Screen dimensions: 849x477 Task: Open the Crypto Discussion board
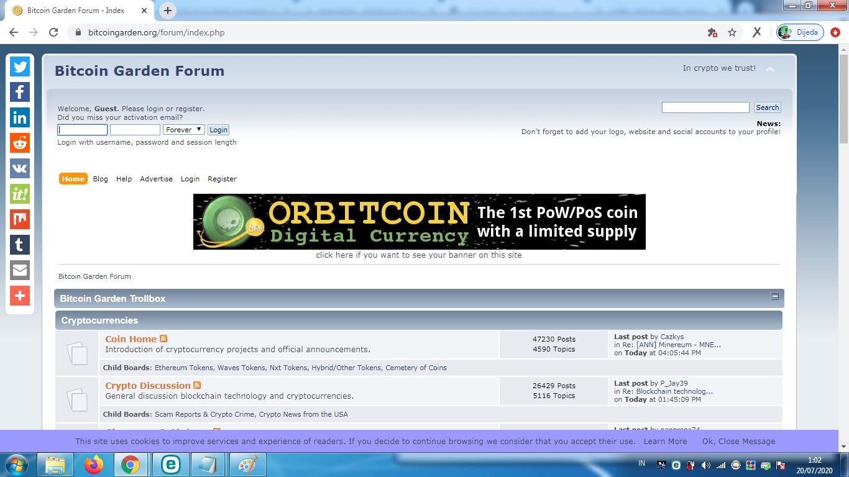tap(148, 385)
